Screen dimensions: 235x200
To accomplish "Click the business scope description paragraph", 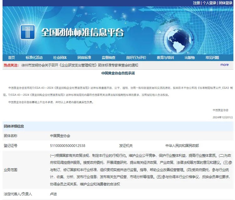I will pos(141,170).
